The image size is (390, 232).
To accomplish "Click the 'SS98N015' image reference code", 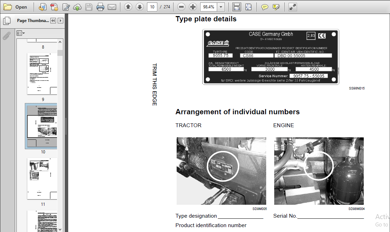I will point(357,88).
